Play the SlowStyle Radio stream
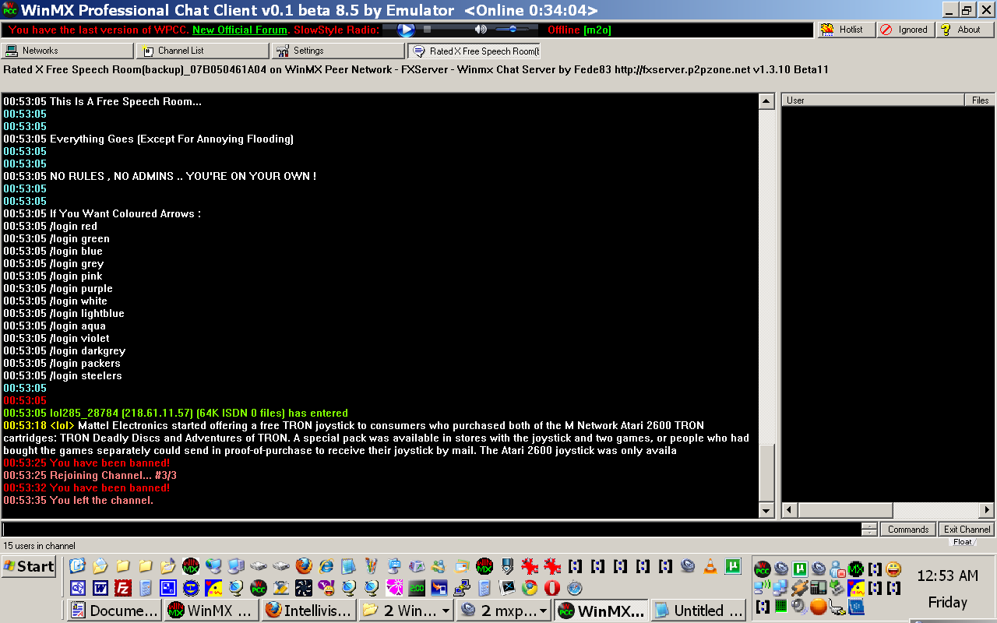Screen dimensions: 997x623 406,30
